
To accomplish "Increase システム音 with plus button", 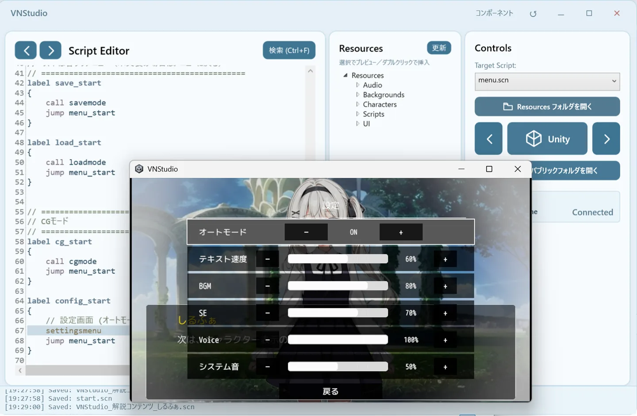I will (x=445, y=367).
